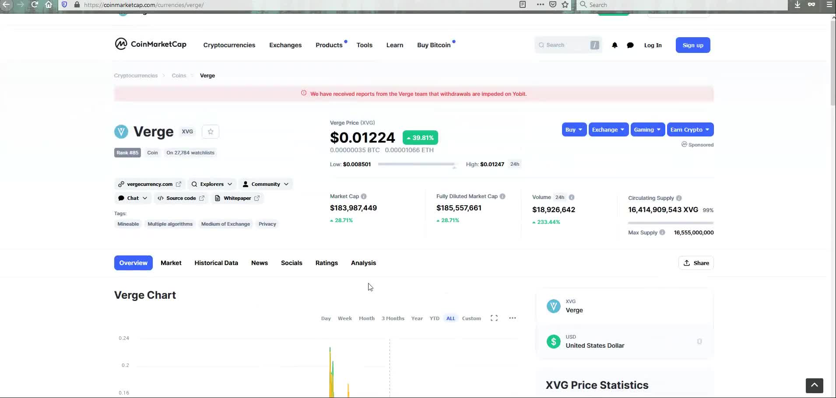The height and width of the screenshot is (398, 836).
Task: Expand the chart to fullscreen
Action: point(494,318)
